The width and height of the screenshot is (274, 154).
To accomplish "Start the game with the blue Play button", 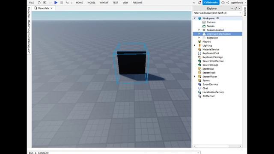I will point(56,3).
